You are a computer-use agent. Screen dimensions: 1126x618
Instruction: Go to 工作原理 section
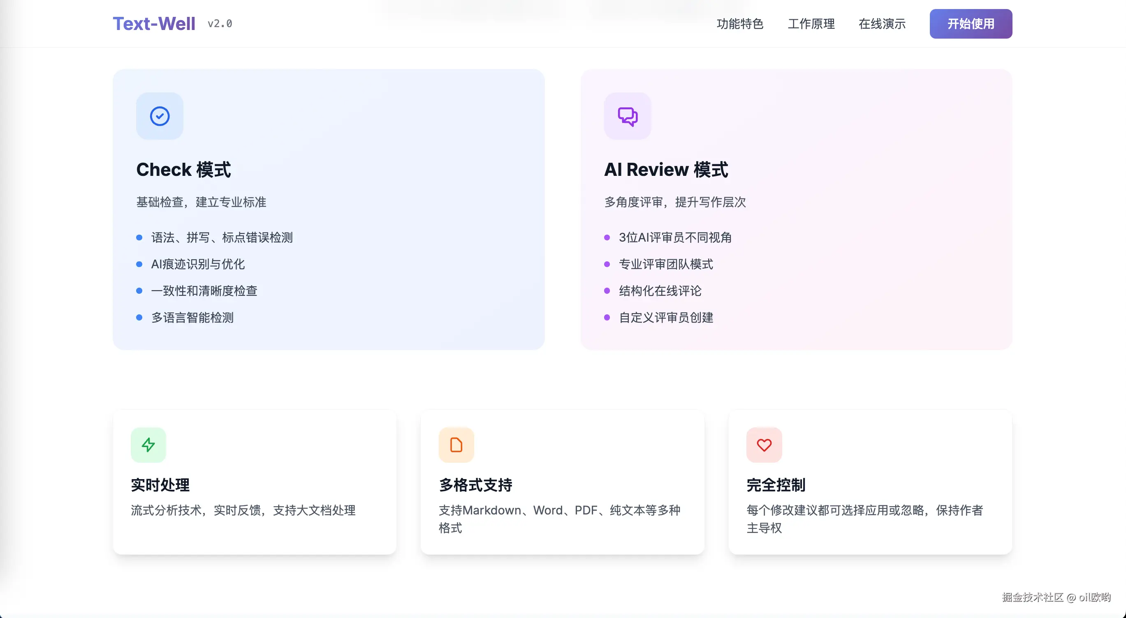coord(811,23)
